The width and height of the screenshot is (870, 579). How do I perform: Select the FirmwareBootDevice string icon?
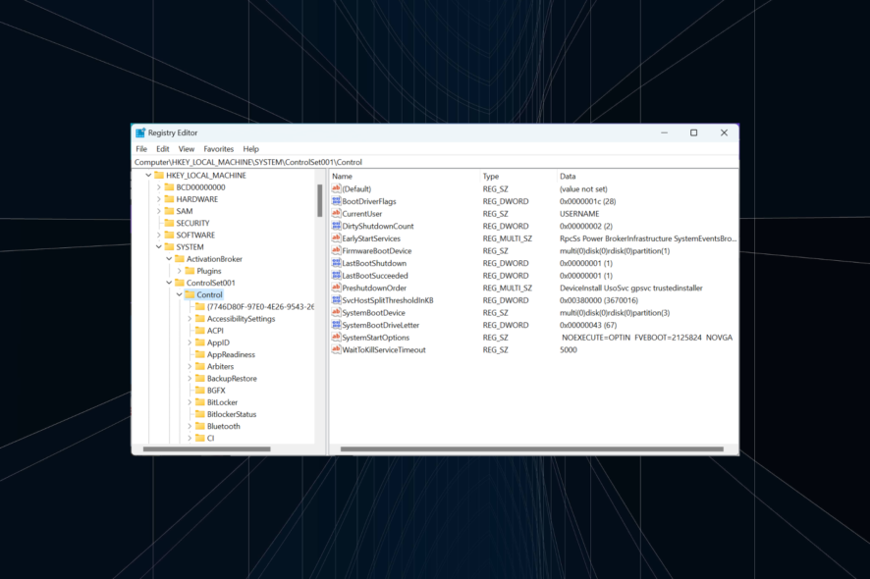click(336, 250)
